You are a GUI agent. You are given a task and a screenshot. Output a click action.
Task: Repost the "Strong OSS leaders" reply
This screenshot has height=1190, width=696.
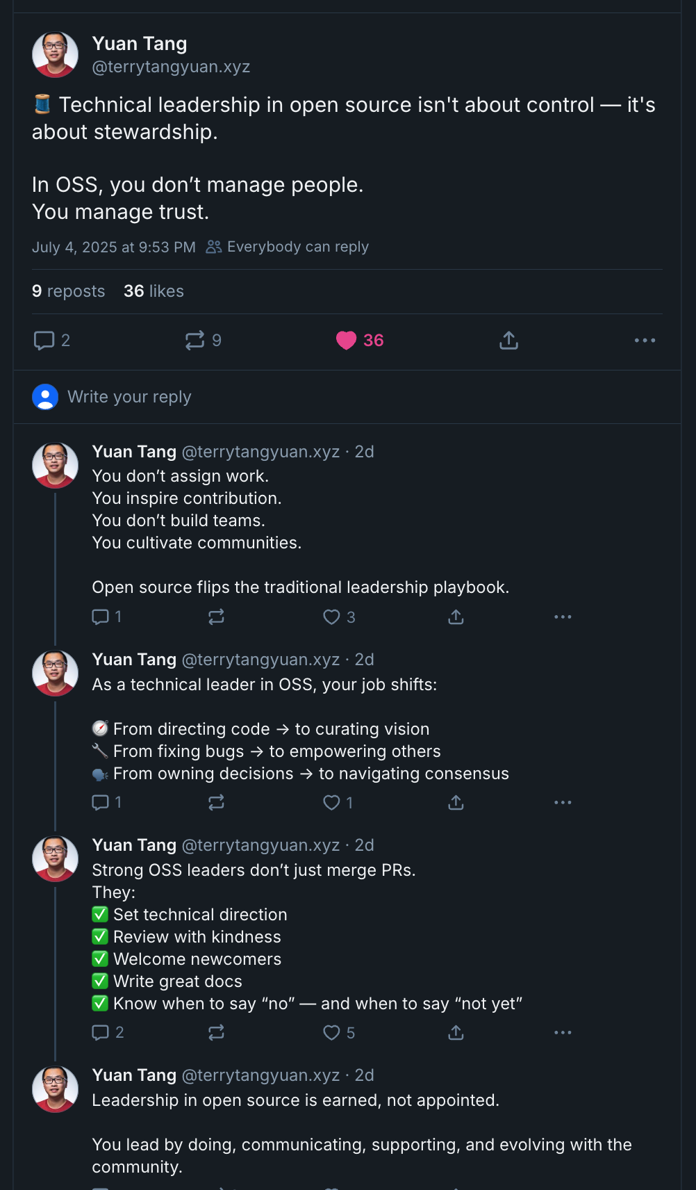click(216, 1032)
